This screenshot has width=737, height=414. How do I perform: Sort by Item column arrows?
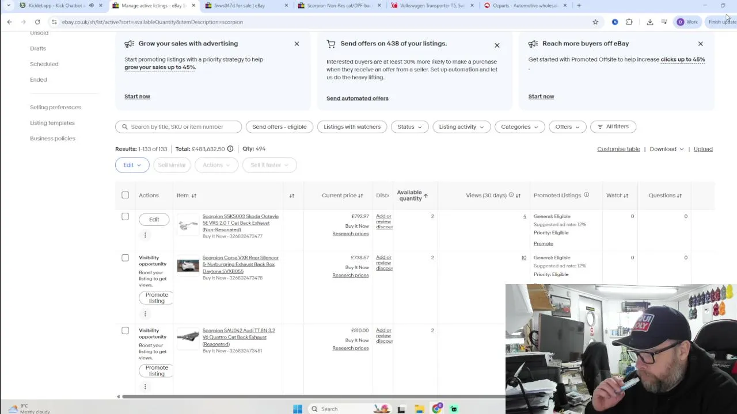(x=193, y=195)
